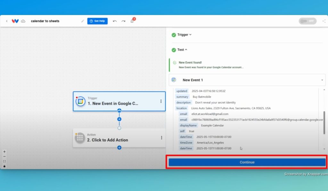328x191 pixels.
Task: Click the grid app icon on the action node
Action: [x=80, y=138]
